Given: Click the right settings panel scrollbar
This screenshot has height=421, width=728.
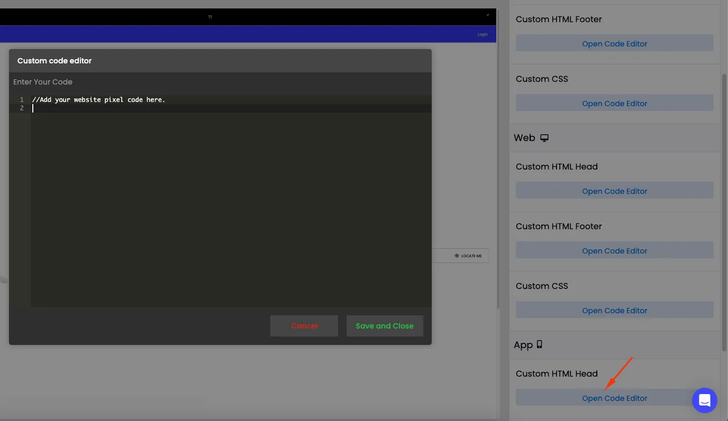Looking at the screenshot, I should pyautogui.click(x=724, y=211).
